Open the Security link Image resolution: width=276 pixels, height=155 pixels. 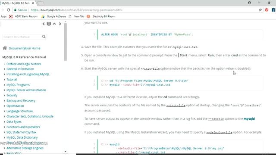point(12,95)
